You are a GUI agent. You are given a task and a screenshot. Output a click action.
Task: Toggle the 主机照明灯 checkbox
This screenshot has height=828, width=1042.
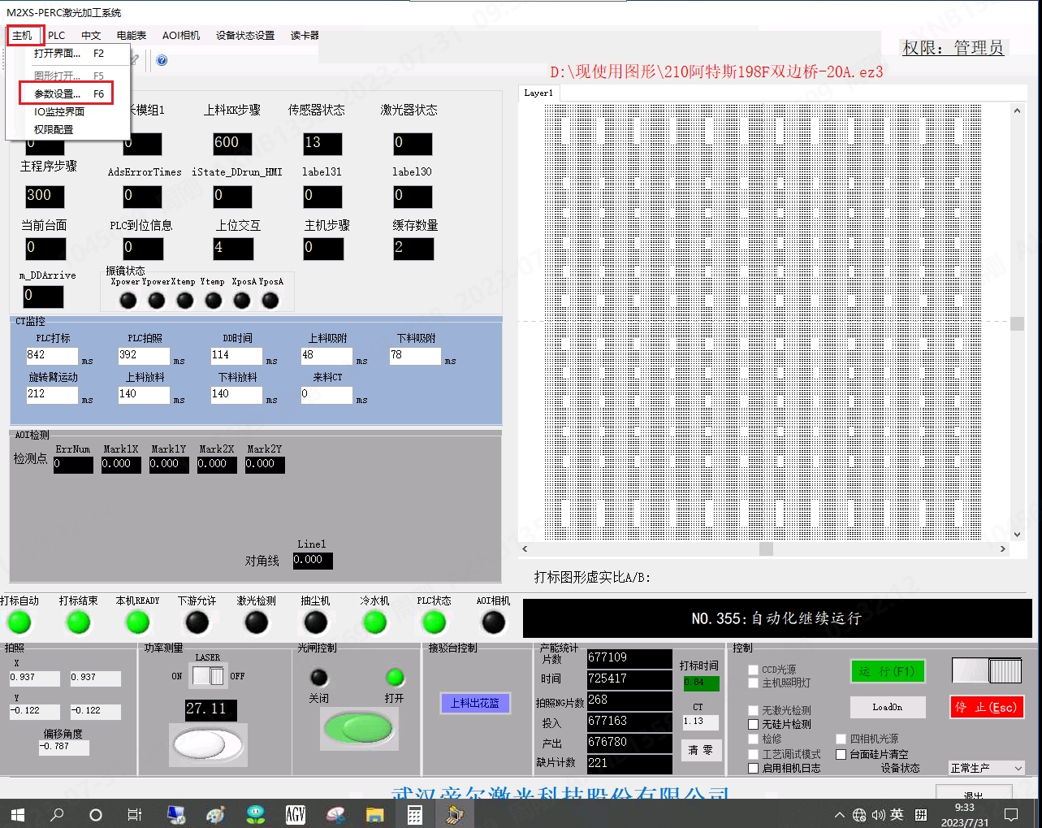coord(753,683)
